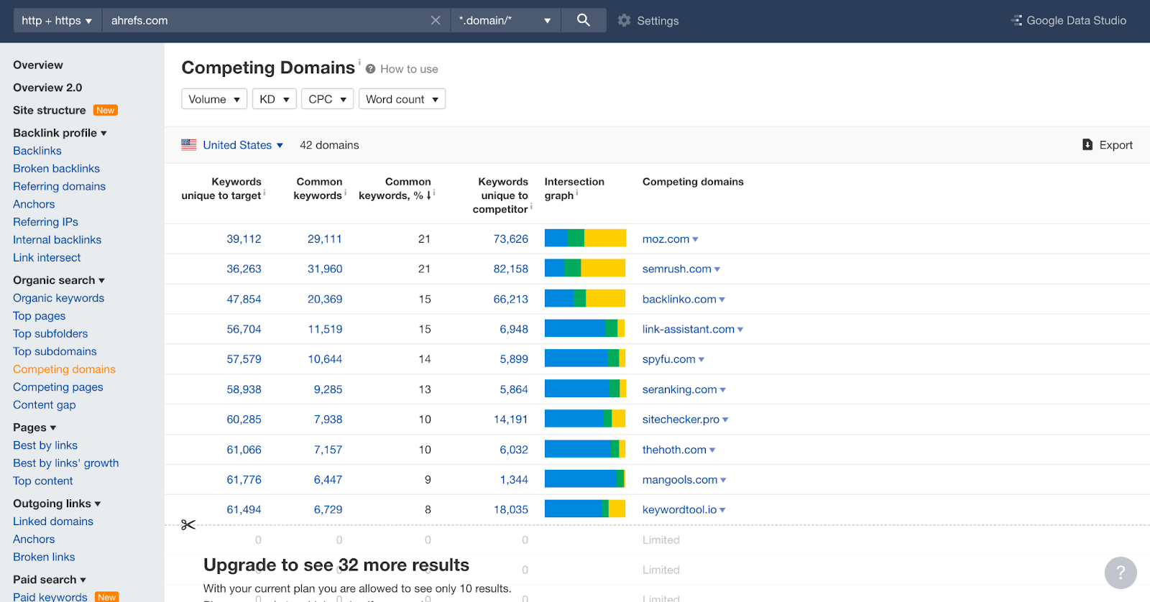Expand the Word count filter dropdown
1150x602 pixels.
click(402, 99)
